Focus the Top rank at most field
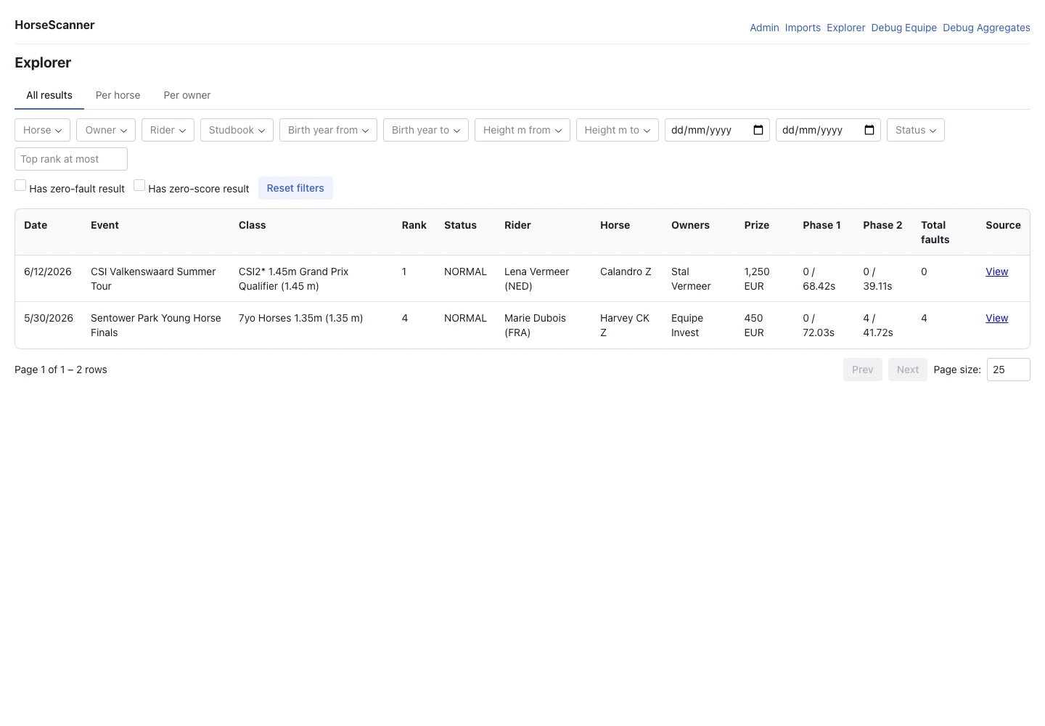1045x726 pixels. (x=71, y=159)
